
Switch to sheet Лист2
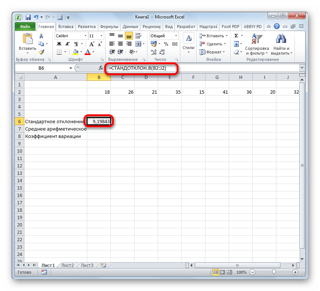pyautogui.click(x=68, y=265)
